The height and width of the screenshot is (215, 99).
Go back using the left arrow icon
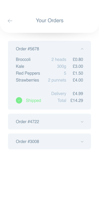tap(10, 21)
